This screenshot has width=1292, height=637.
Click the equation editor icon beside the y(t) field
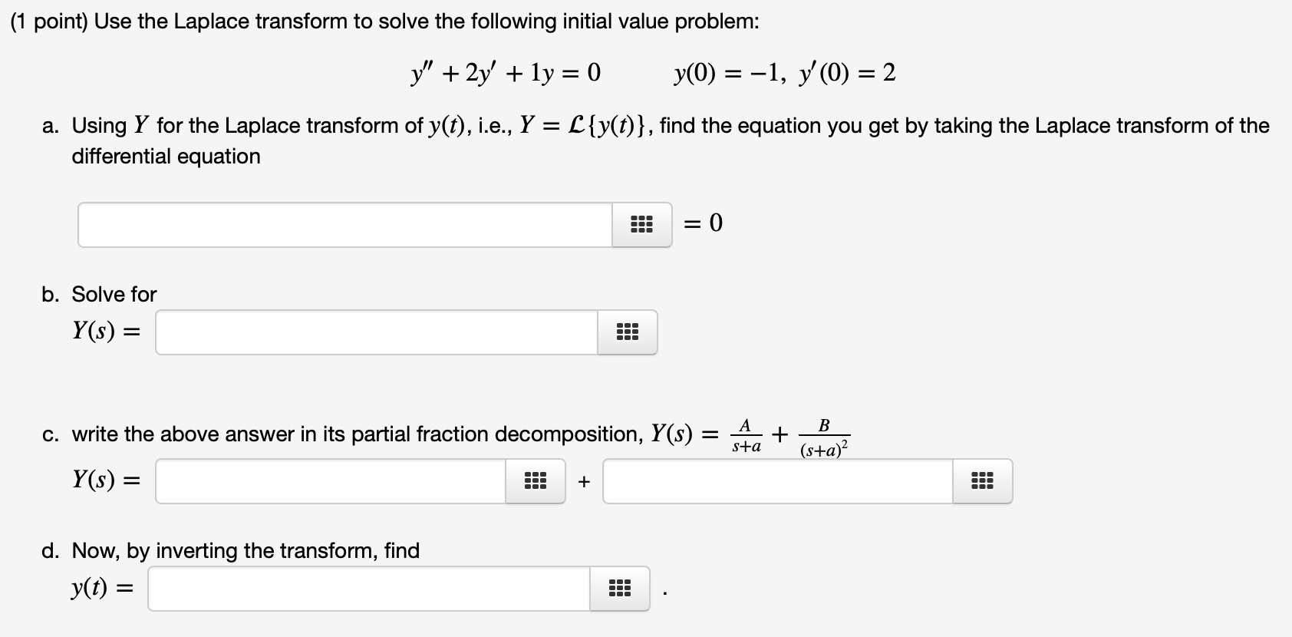tap(620, 589)
